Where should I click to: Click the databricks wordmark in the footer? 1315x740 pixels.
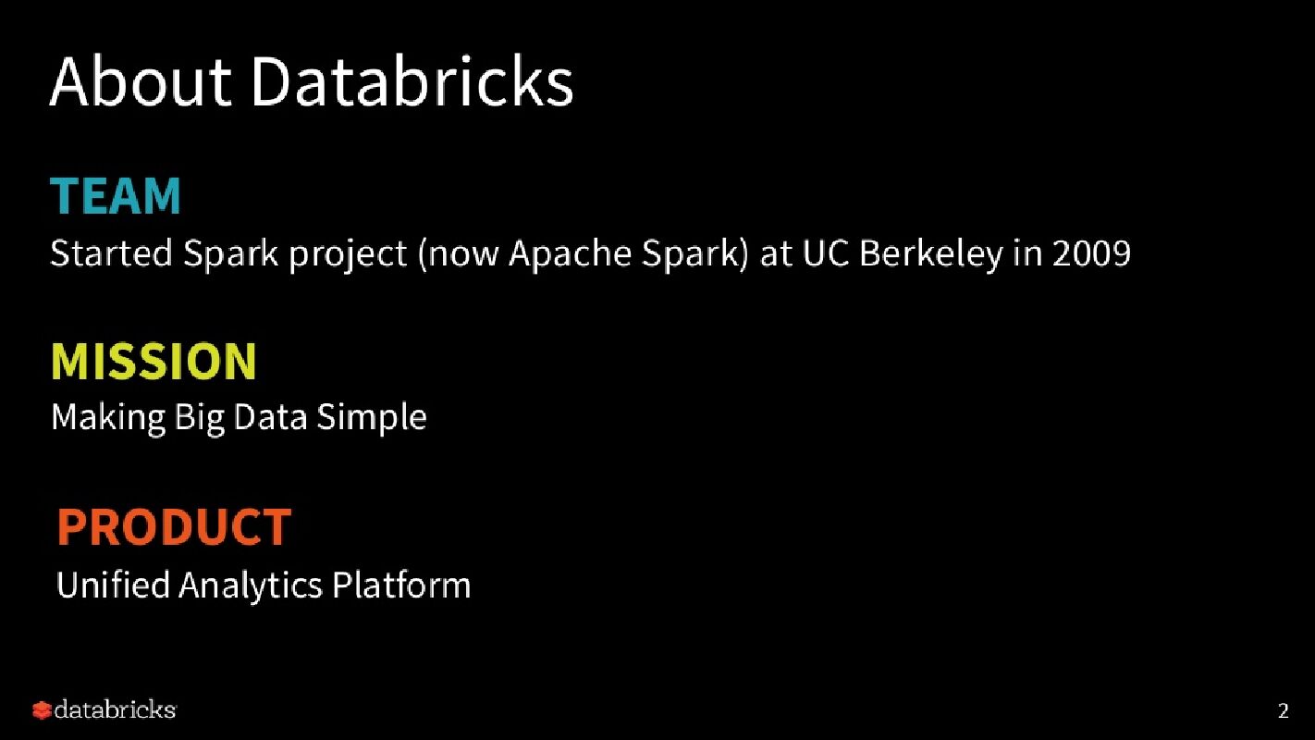[115, 709]
